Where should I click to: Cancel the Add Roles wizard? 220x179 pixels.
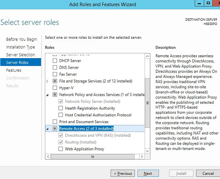coord(208,174)
